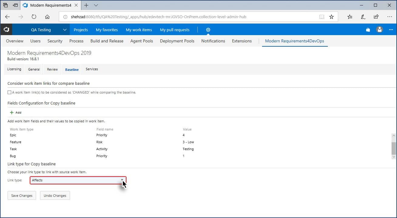Switch to the Process tab
Viewport: 397px width, 218px height.
[76, 41]
